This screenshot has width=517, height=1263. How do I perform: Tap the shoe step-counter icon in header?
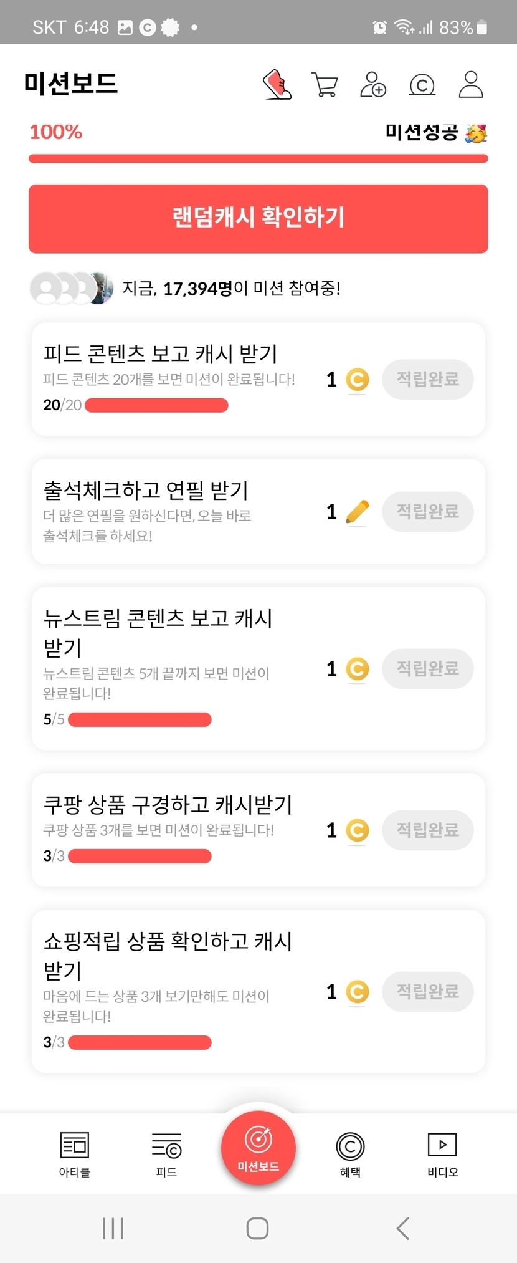(277, 84)
